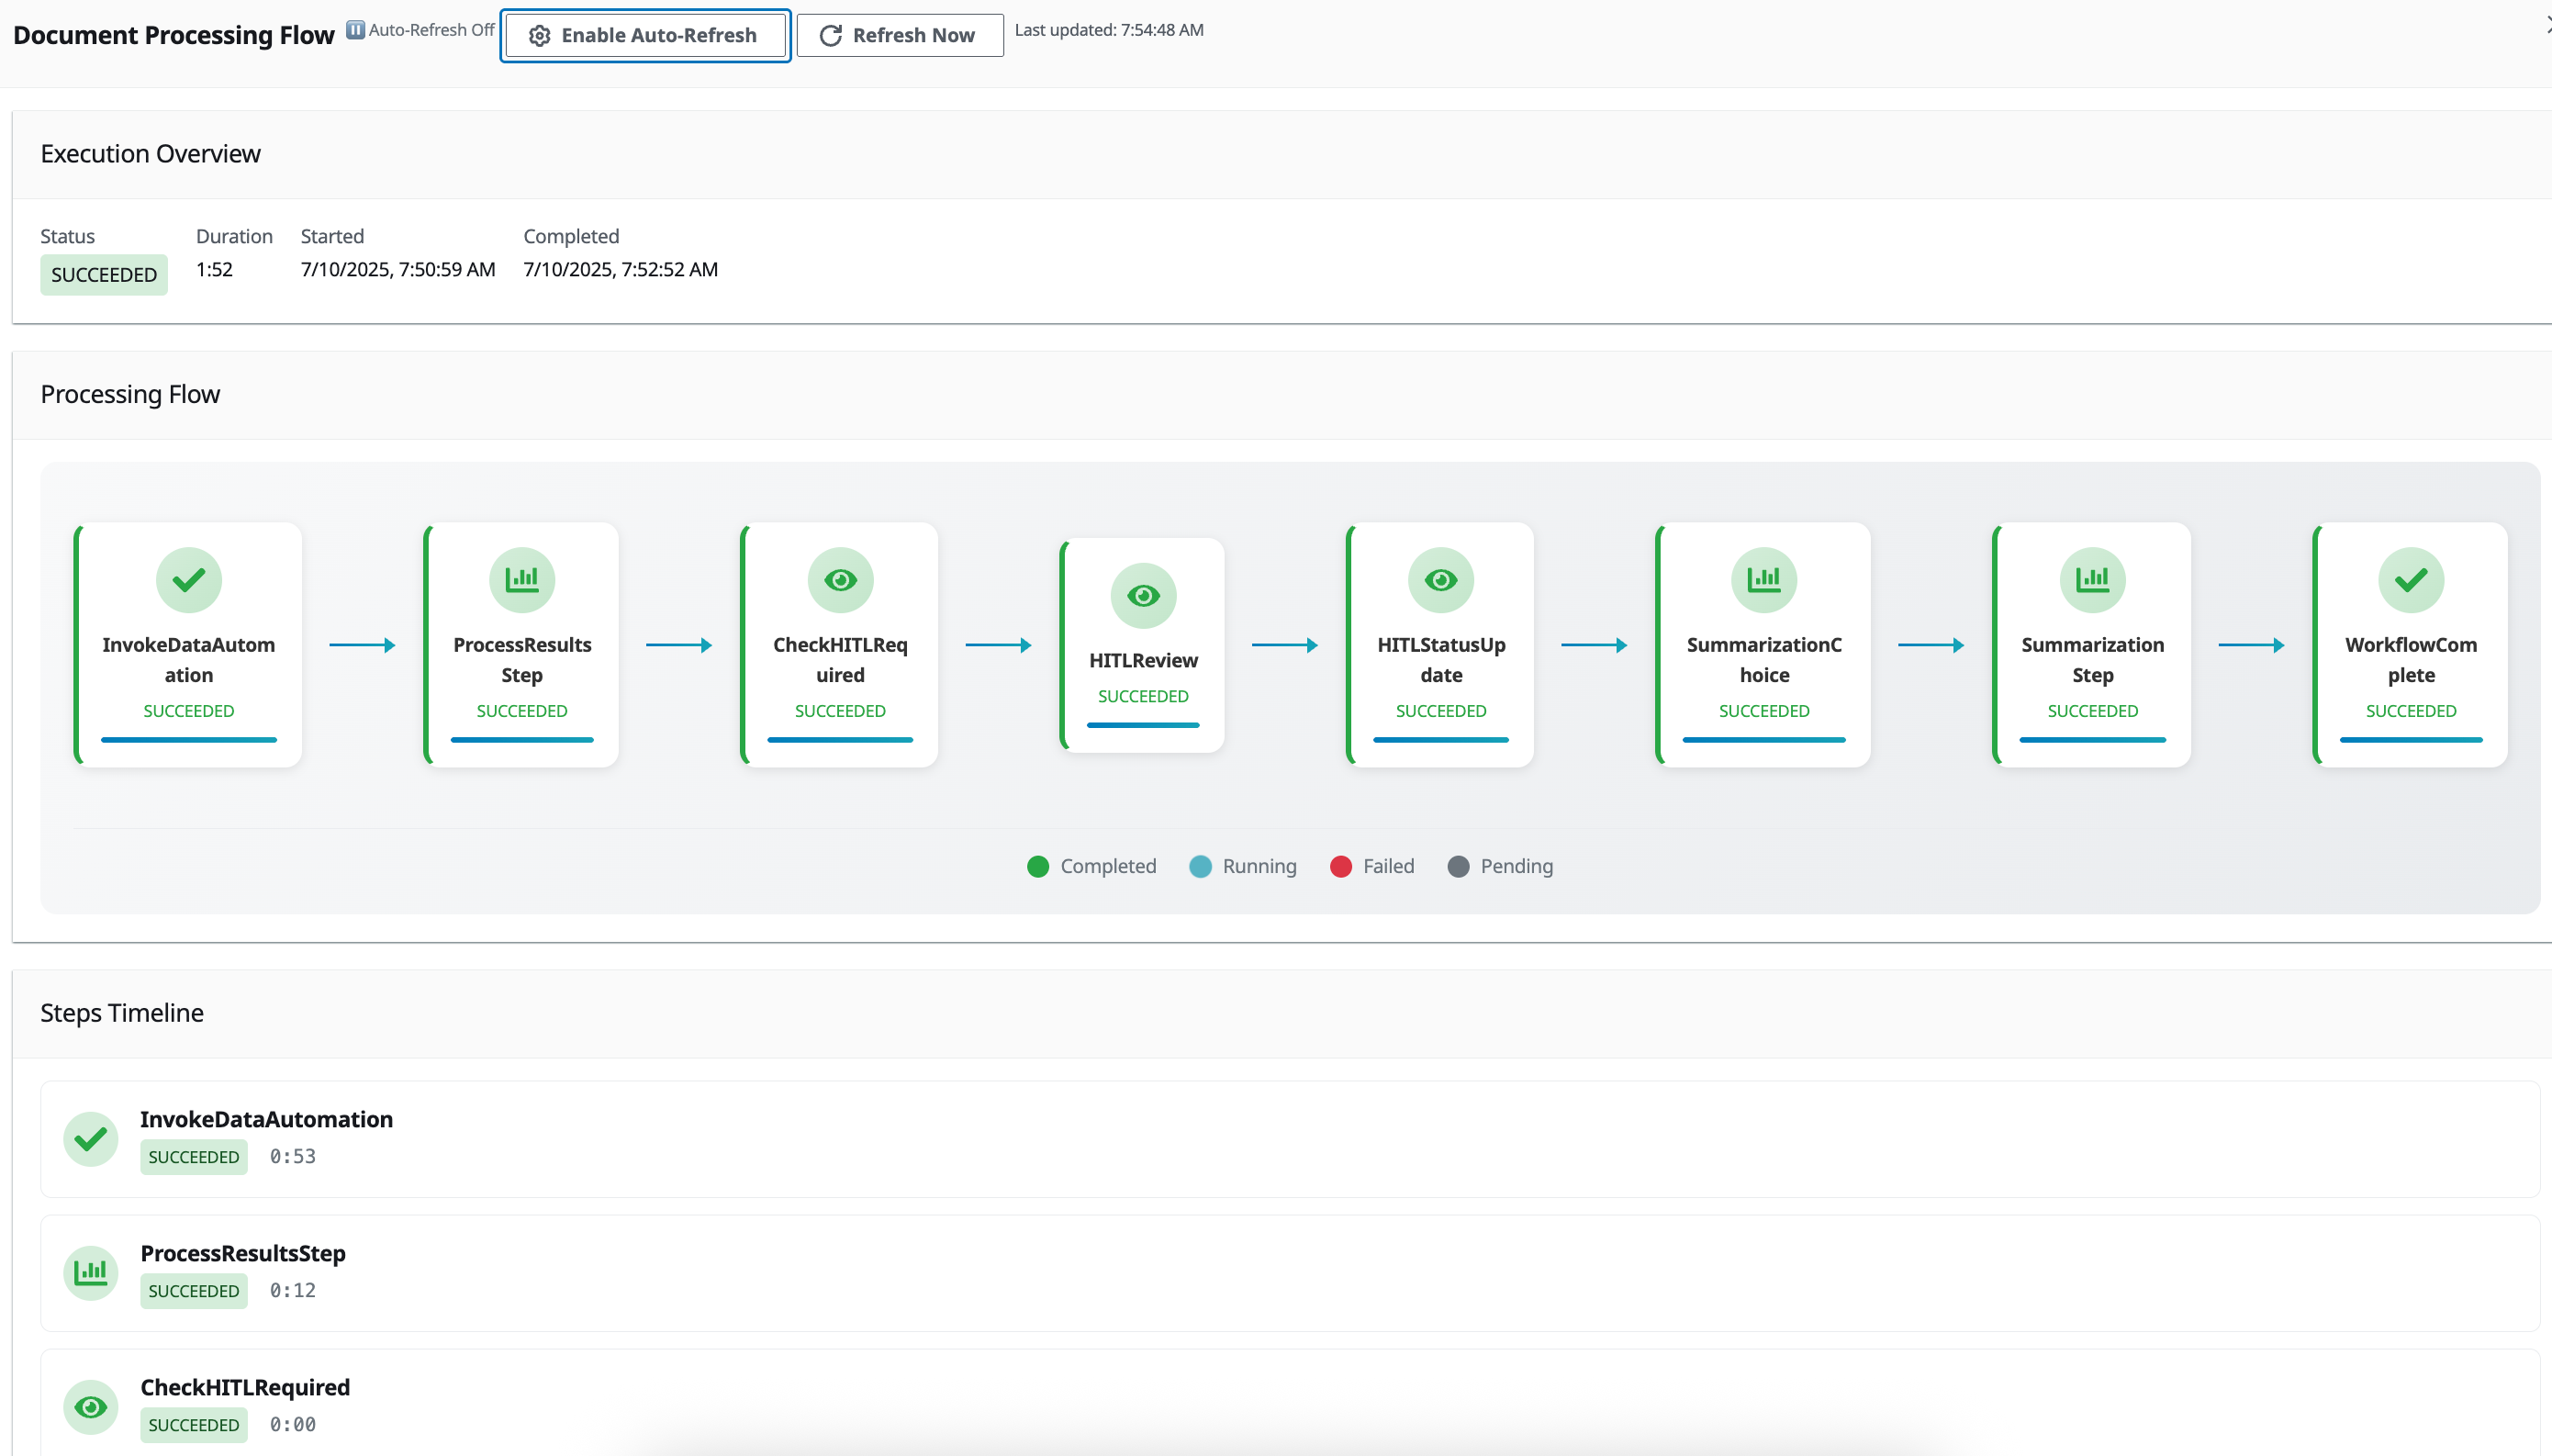The width and height of the screenshot is (2552, 1456).
Task: Click the ProcessResultsStep chart icon in flow
Action: (x=520, y=580)
